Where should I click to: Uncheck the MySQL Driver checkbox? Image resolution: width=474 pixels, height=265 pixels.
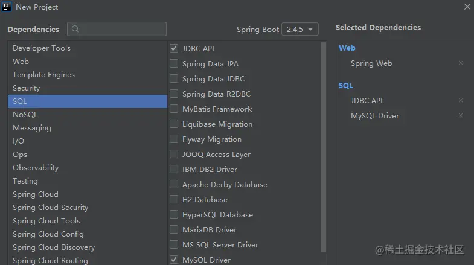coord(174,260)
